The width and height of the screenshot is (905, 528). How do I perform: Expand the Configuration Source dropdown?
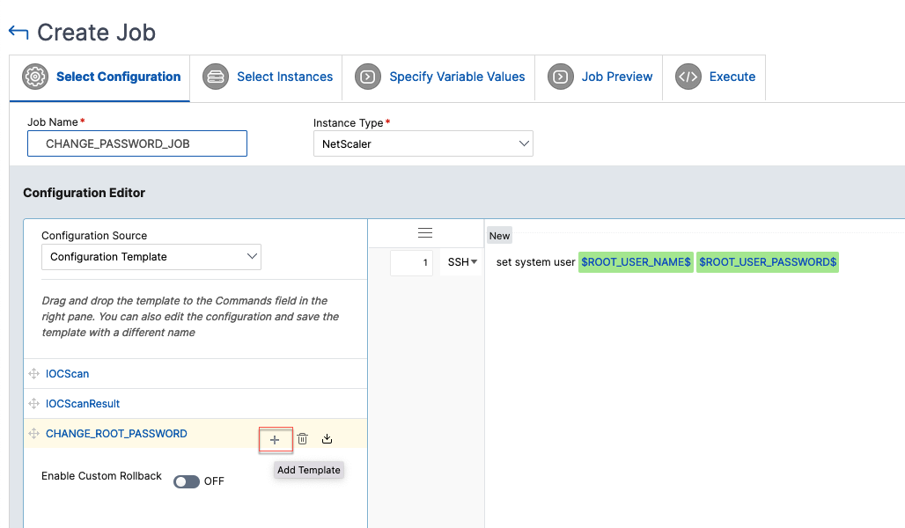tap(151, 257)
